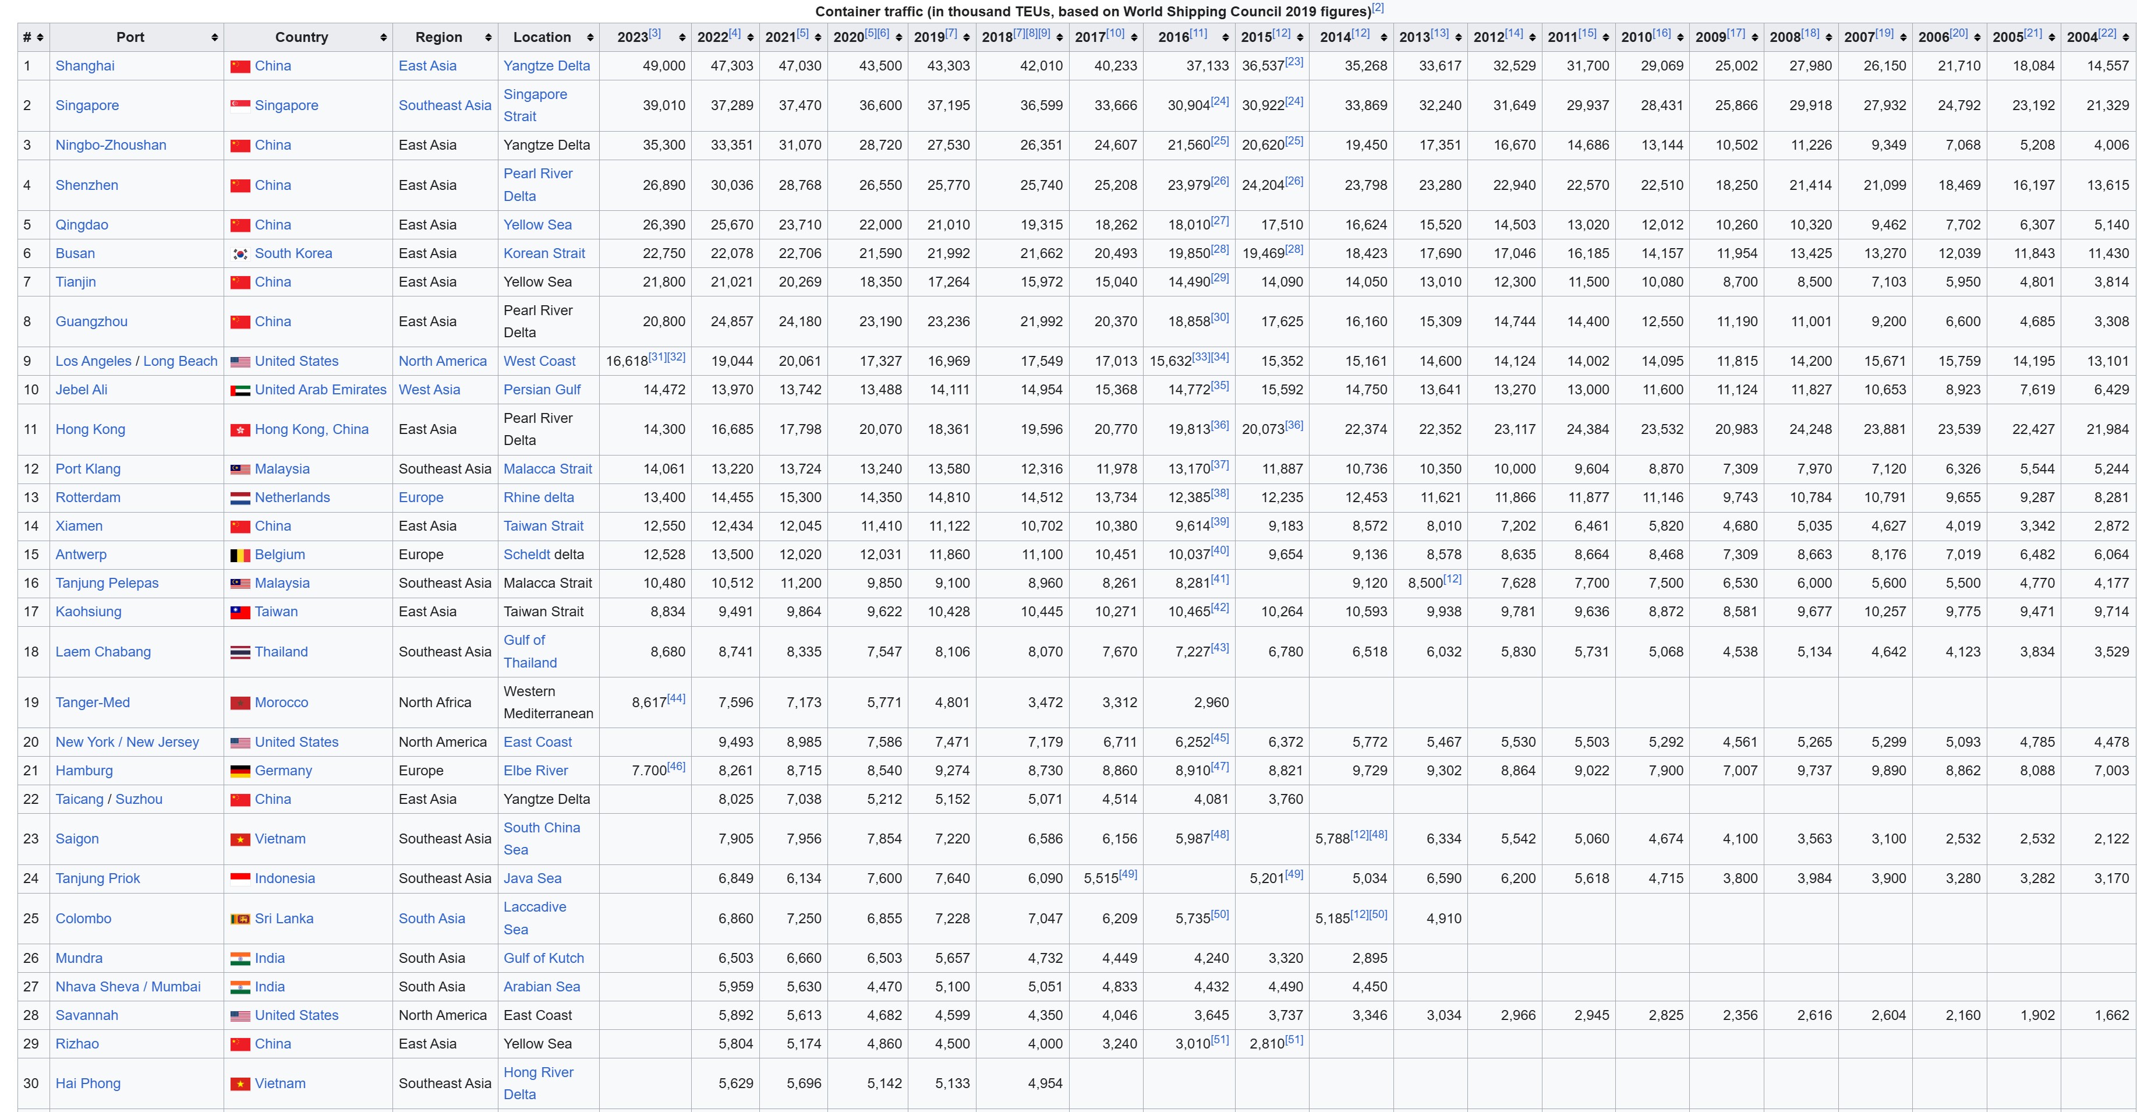Sort by Region column sort arrows
2137x1112 pixels.
point(488,37)
